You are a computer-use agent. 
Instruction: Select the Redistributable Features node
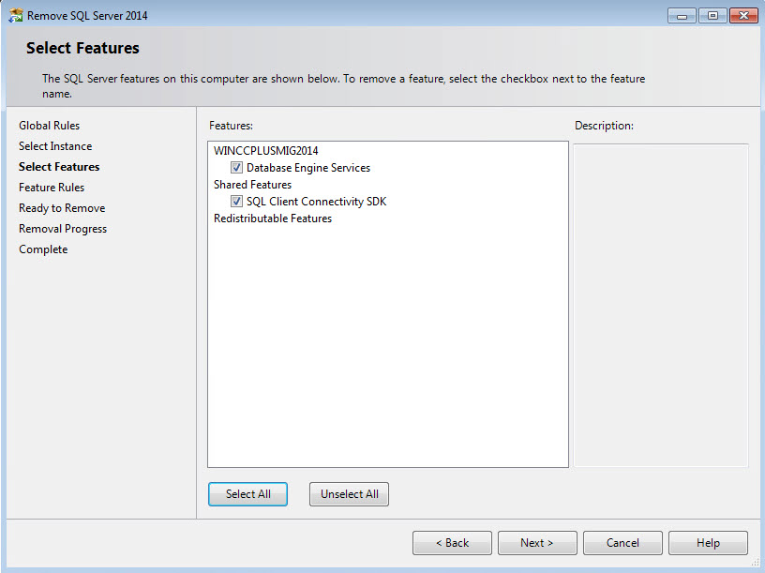273,219
